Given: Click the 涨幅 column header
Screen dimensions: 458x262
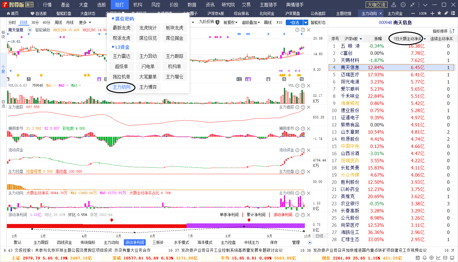Looking at the screenshot, I should tap(378, 39).
